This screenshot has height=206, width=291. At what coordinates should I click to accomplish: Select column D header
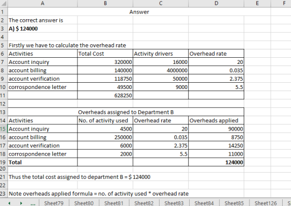click(216, 3)
